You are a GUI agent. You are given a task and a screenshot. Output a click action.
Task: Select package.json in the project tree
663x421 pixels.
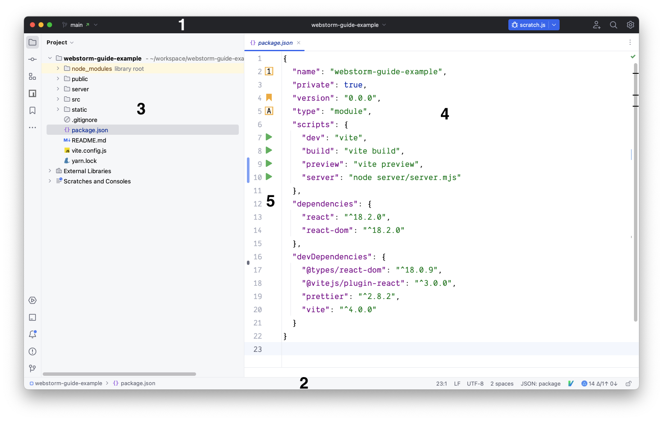click(143, 130)
